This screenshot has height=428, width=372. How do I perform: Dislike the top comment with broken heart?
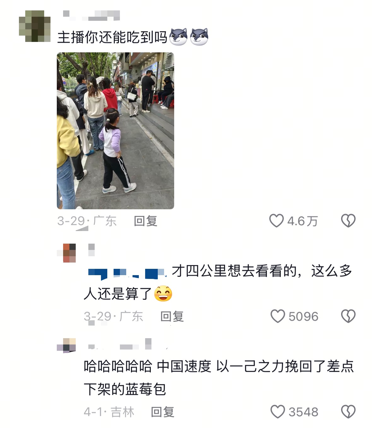pos(348,221)
